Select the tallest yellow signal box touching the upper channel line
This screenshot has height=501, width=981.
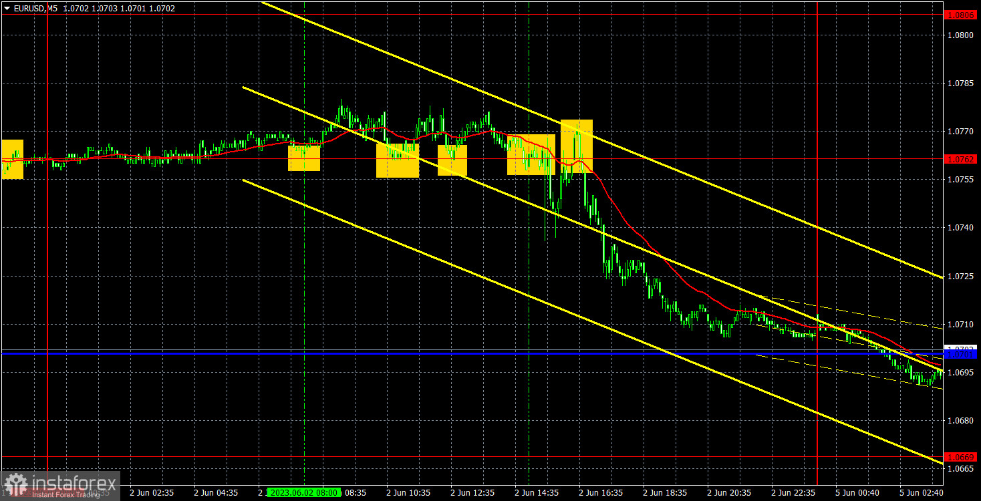point(577,146)
